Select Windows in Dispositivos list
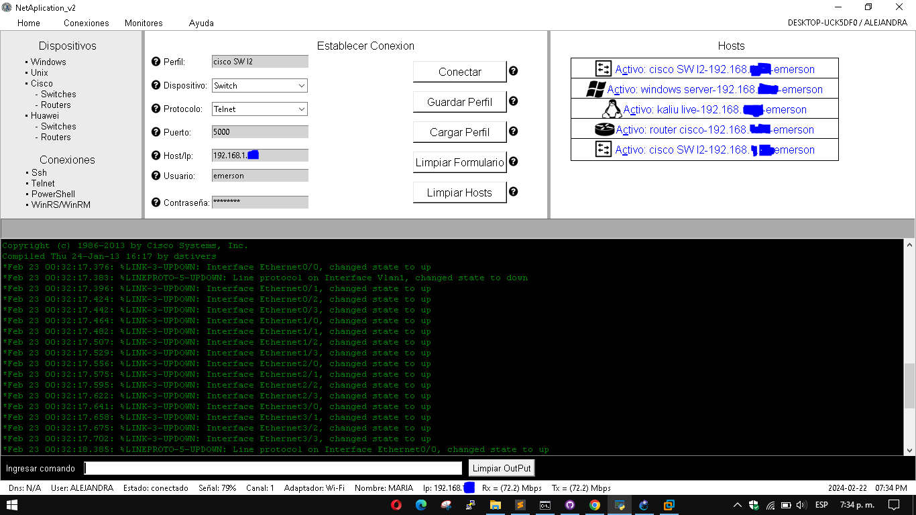This screenshot has width=916, height=515. [48, 62]
